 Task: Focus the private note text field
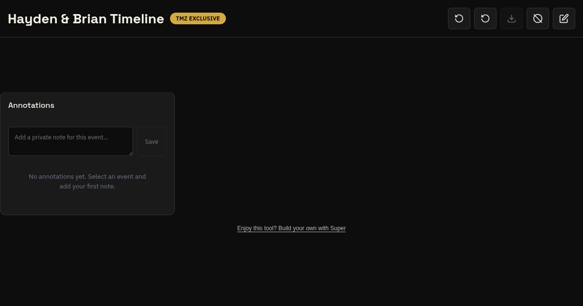[70, 141]
